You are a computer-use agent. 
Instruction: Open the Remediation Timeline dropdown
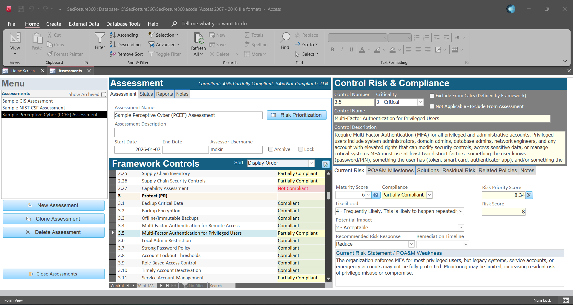point(465,244)
